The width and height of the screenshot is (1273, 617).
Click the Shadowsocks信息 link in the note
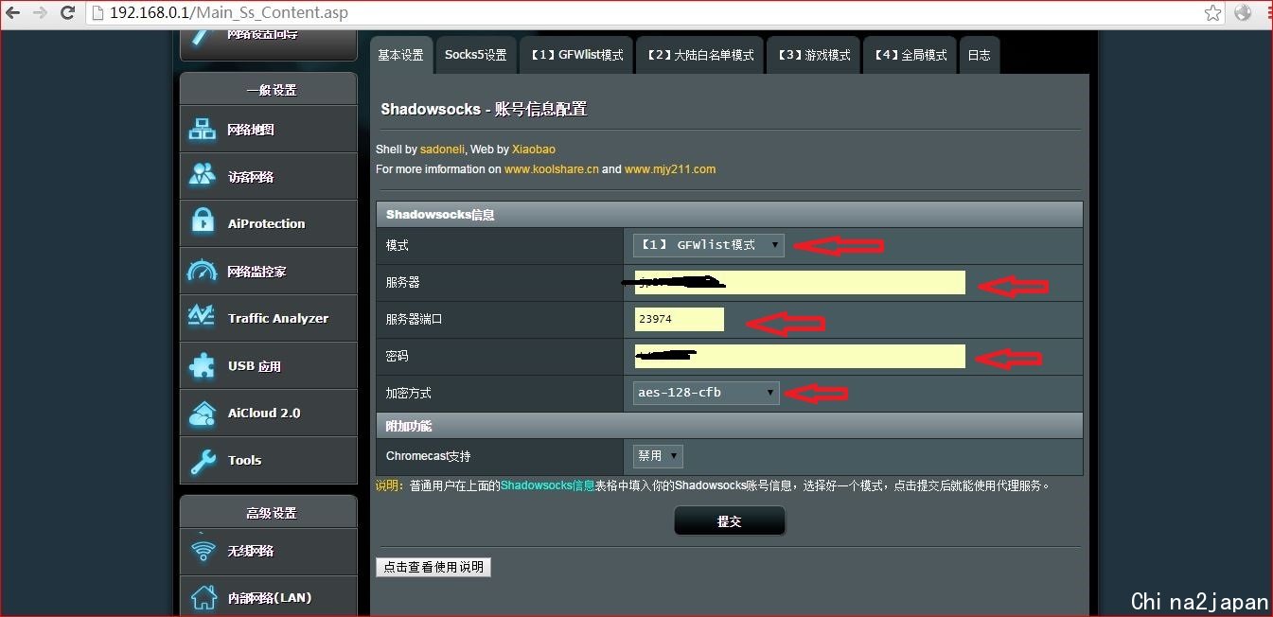548,485
